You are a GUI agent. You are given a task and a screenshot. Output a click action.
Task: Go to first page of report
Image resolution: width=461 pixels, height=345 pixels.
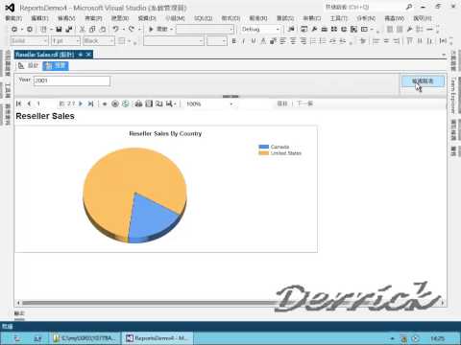point(19,103)
